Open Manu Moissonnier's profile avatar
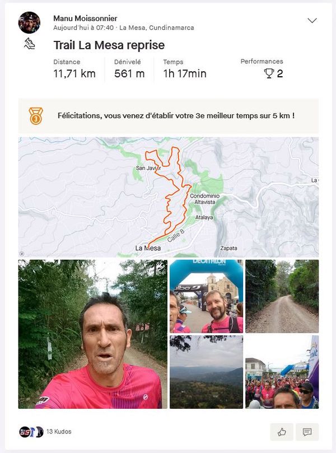 click(x=29, y=22)
